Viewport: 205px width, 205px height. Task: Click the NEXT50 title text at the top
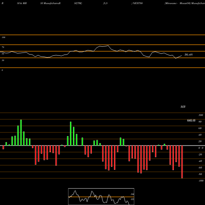pos(138,3)
